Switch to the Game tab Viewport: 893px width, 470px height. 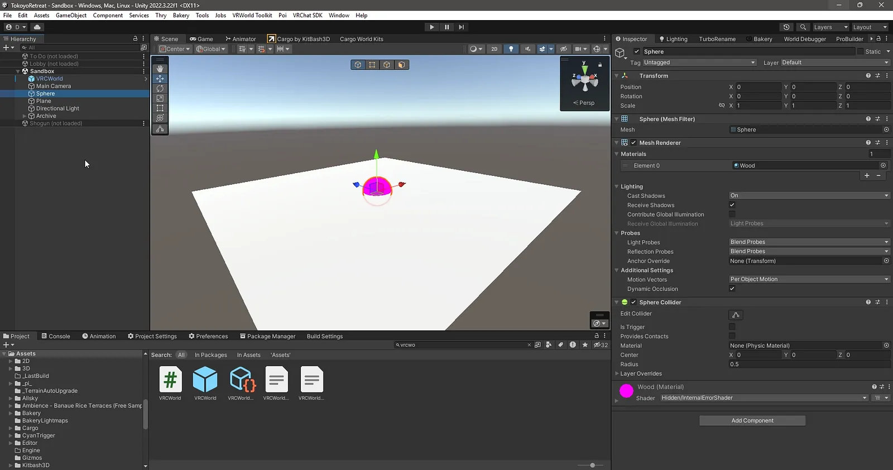[x=201, y=39]
